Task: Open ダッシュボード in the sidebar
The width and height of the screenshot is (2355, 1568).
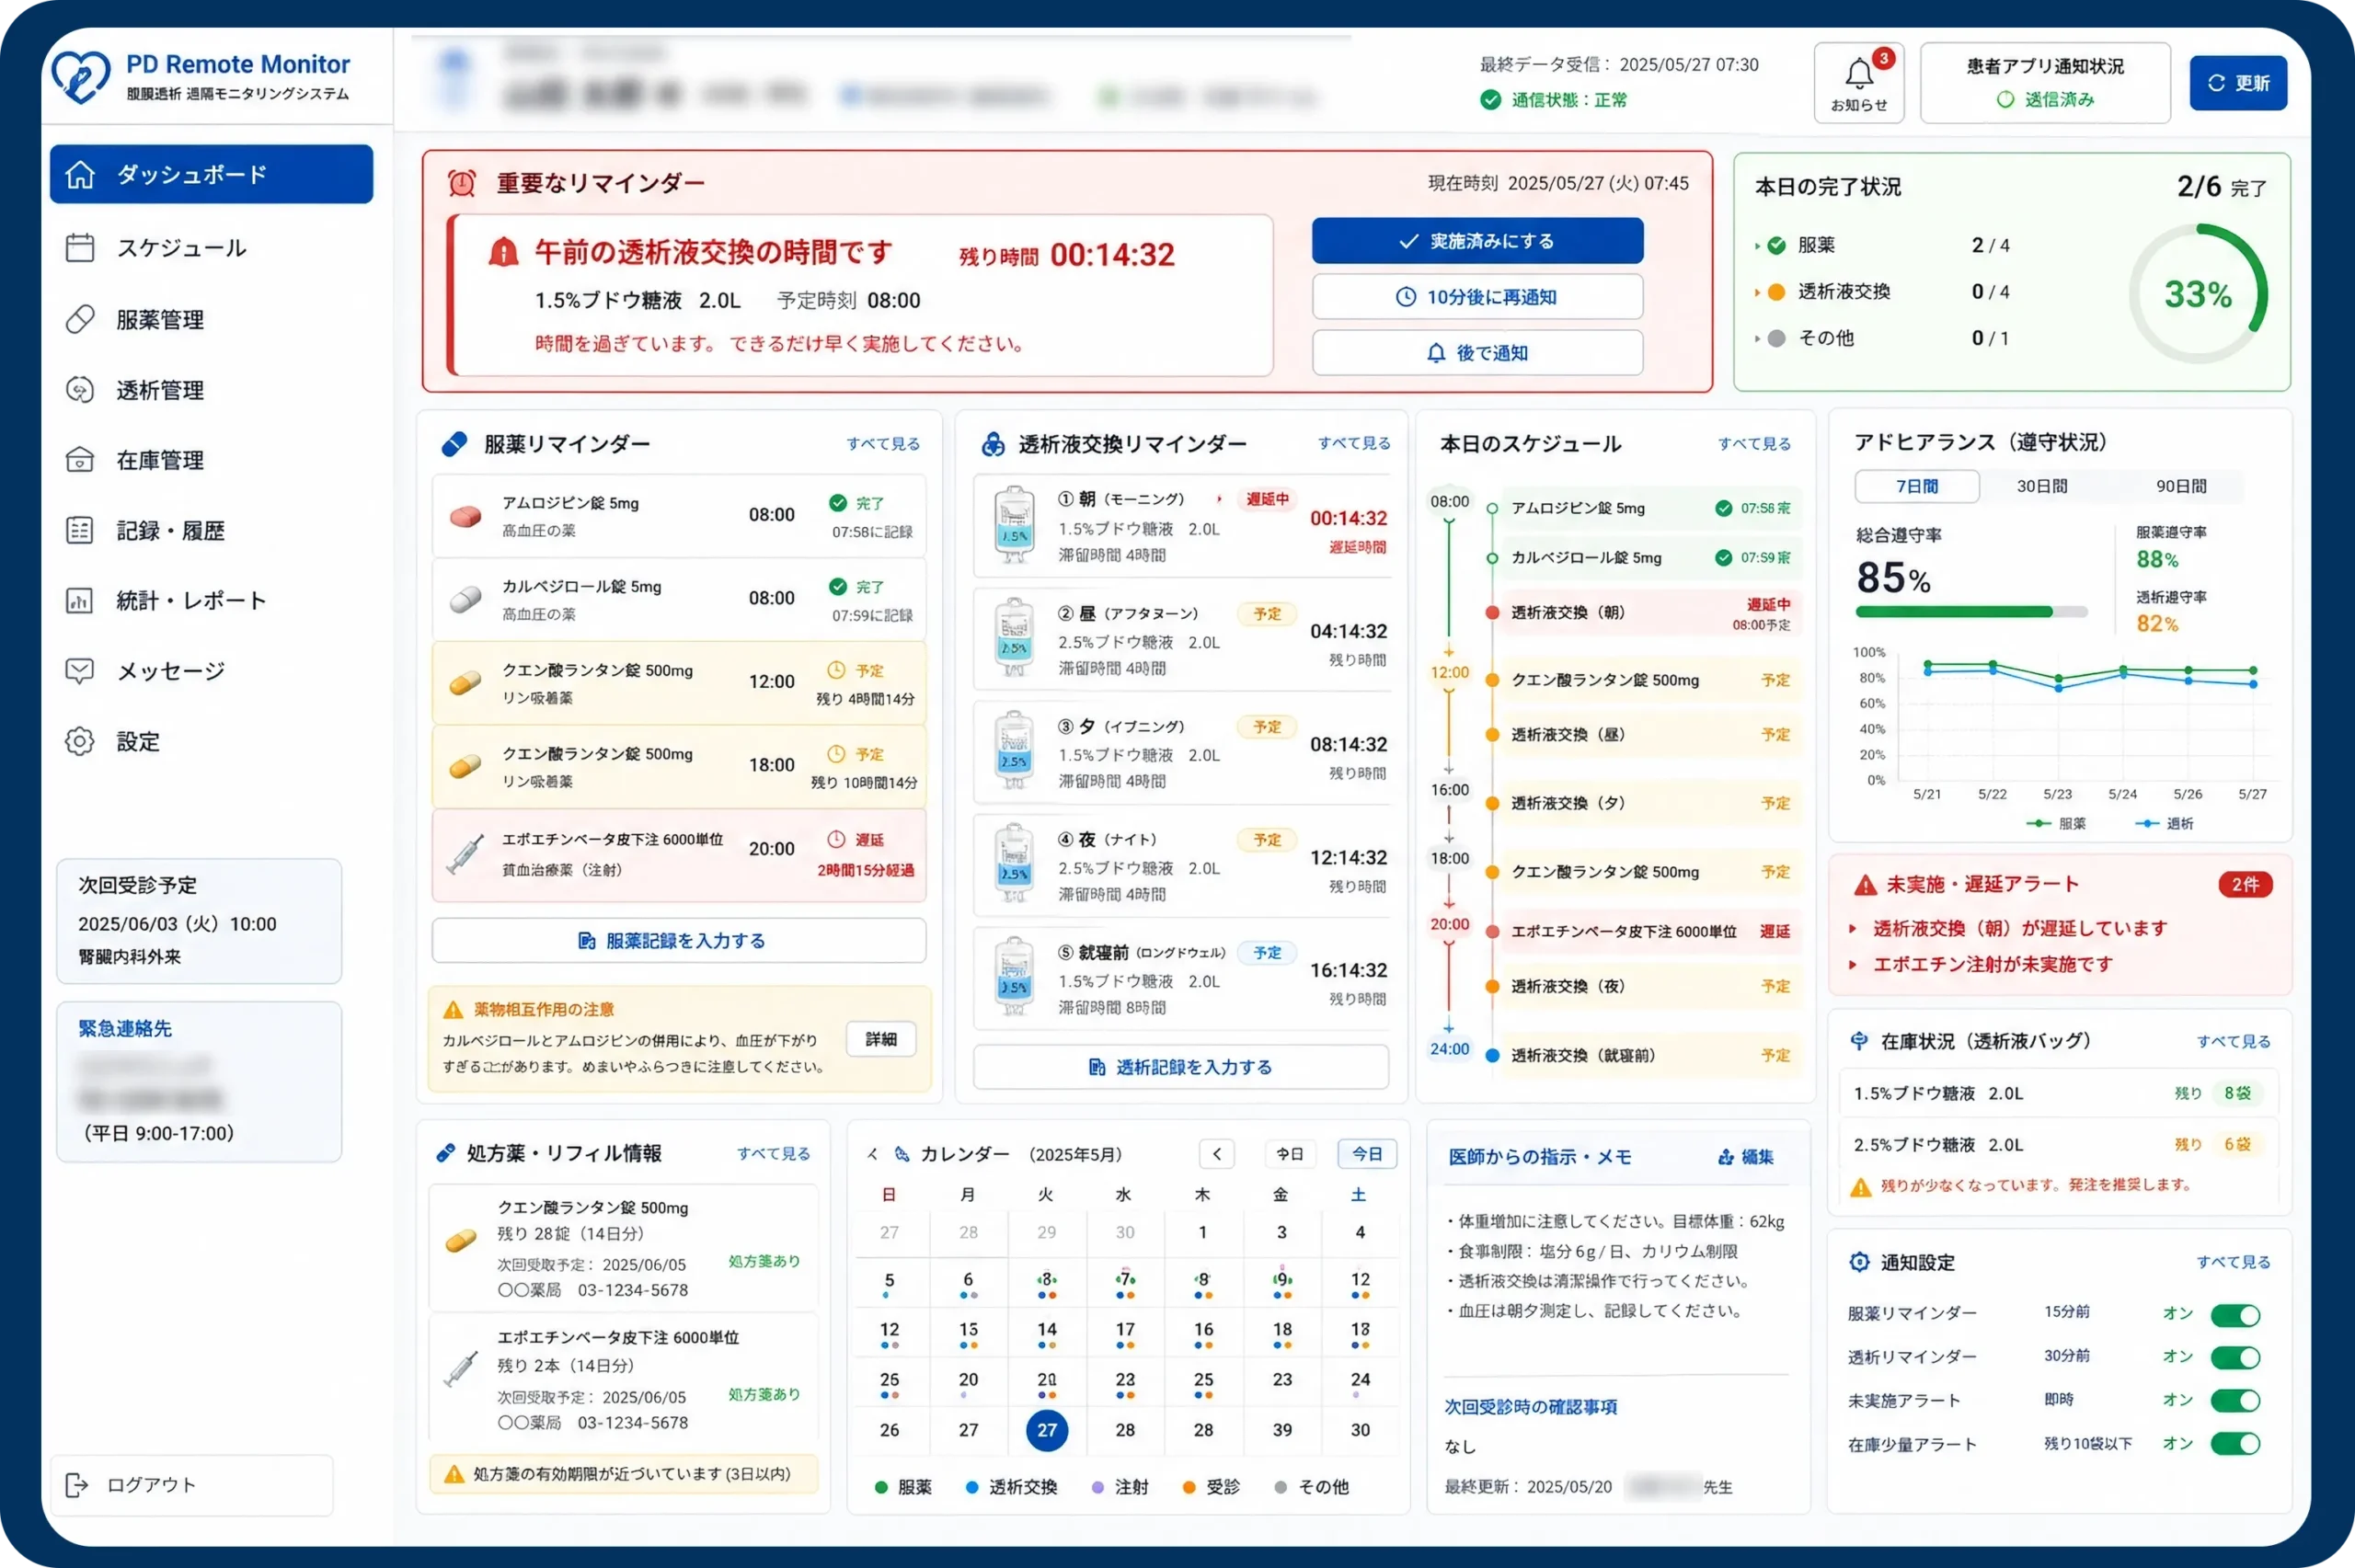Action: coord(211,174)
